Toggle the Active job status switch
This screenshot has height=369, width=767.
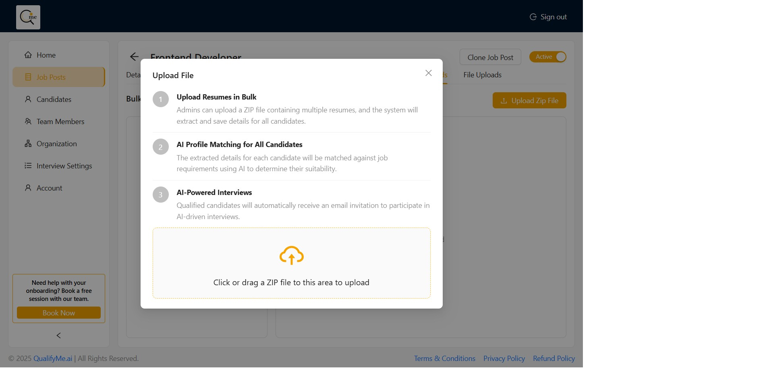547,57
